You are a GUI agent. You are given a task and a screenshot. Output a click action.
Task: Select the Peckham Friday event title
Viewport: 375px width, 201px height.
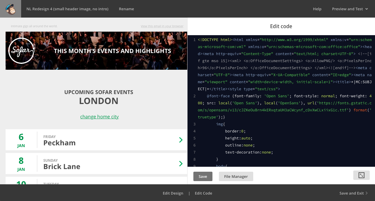(x=60, y=143)
